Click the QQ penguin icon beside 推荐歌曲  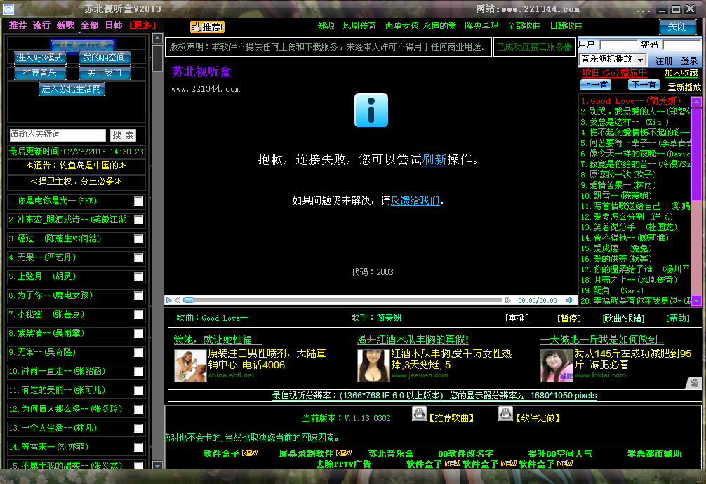(x=419, y=414)
